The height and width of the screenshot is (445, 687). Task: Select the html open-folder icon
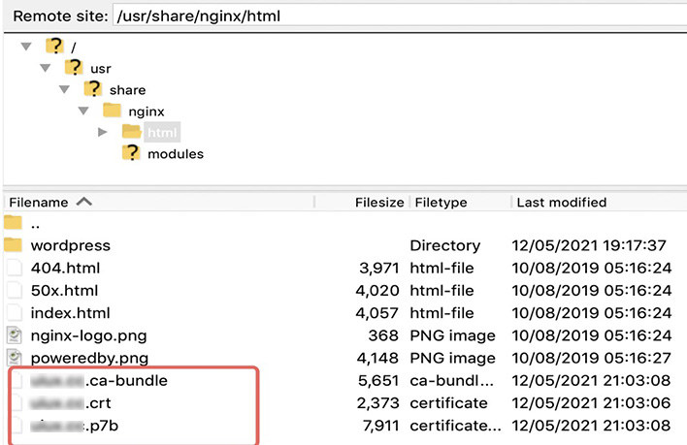131,131
